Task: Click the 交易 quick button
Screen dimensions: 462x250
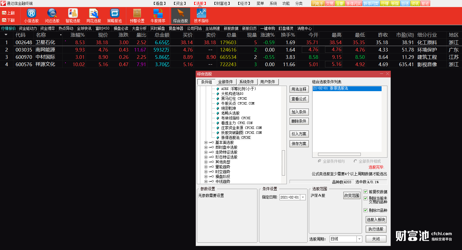Action: (x=330, y=4)
